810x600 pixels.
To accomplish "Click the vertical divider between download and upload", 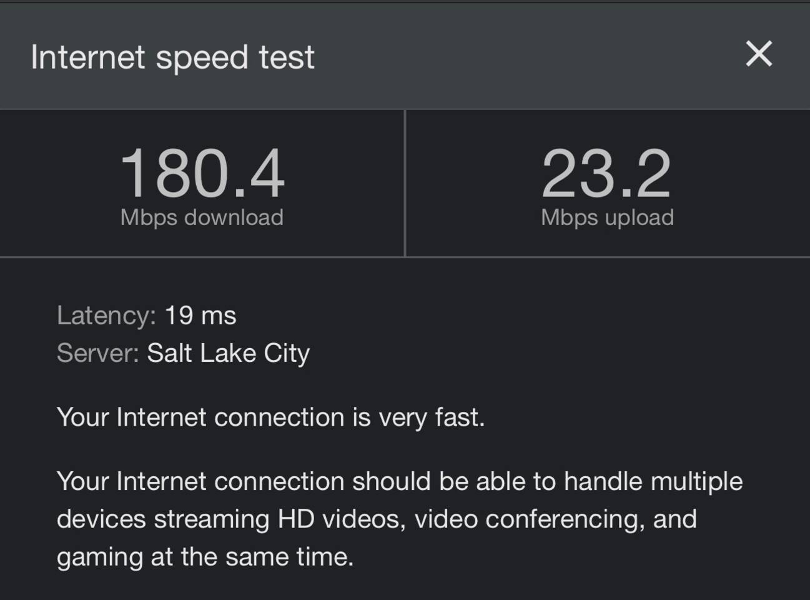I will pos(405,183).
